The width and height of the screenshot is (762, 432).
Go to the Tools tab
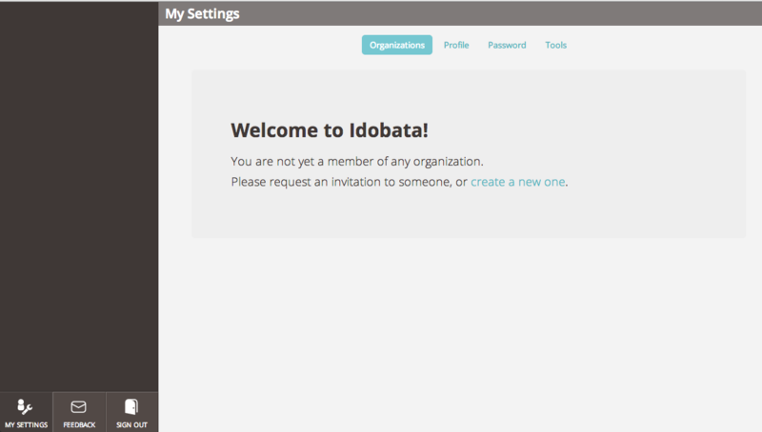[556, 45]
